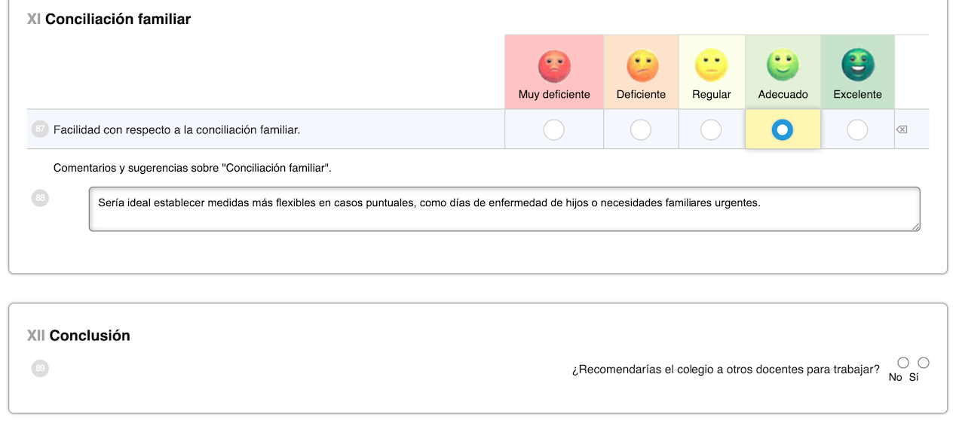Viewport: 959px width, 423px height.
Task: Click the red Muy deficiente face icon
Action: 554,66
